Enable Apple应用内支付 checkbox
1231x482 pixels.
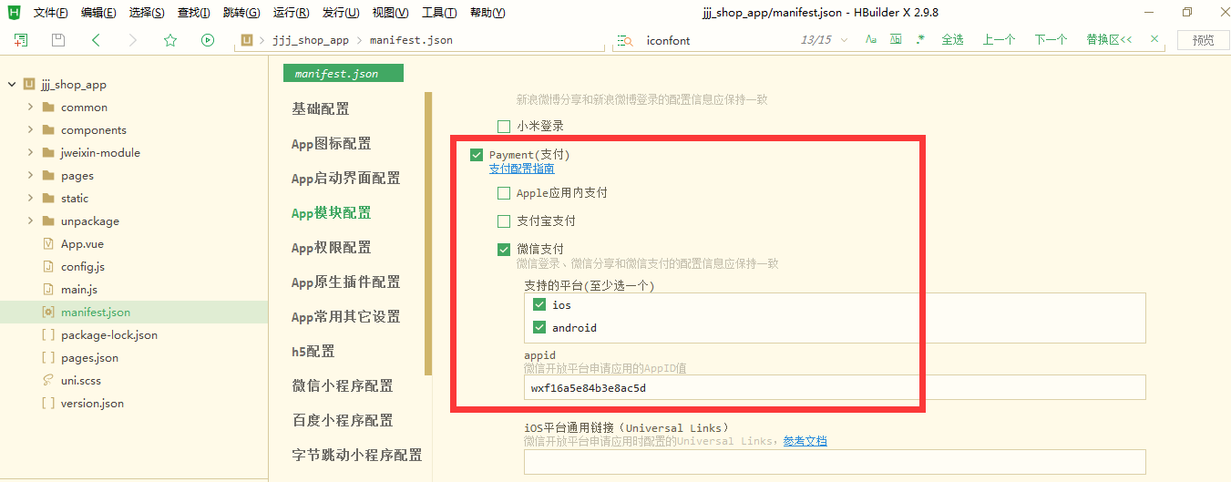pos(504,193)
